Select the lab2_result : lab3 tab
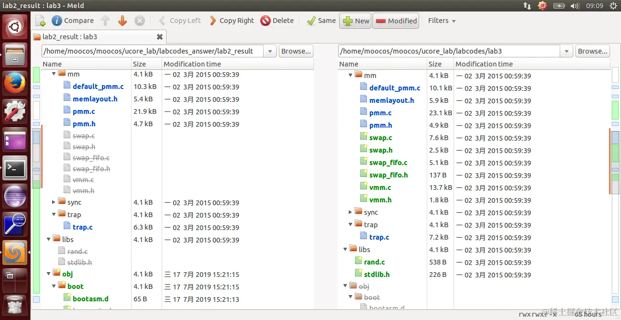Image resolution: width=621 pixels, height=320 pixels. click(70, 37)
